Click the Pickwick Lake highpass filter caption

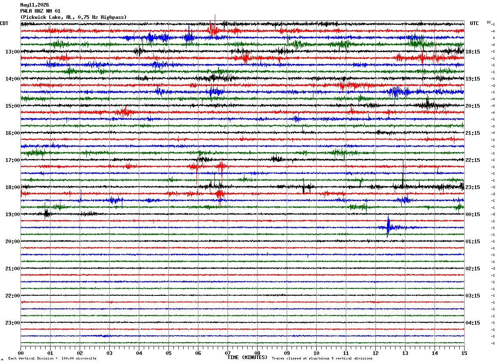(x=74, y=17)
